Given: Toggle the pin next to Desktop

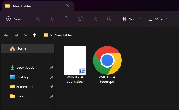Looking at the screenshot, I should click(52, 77).
